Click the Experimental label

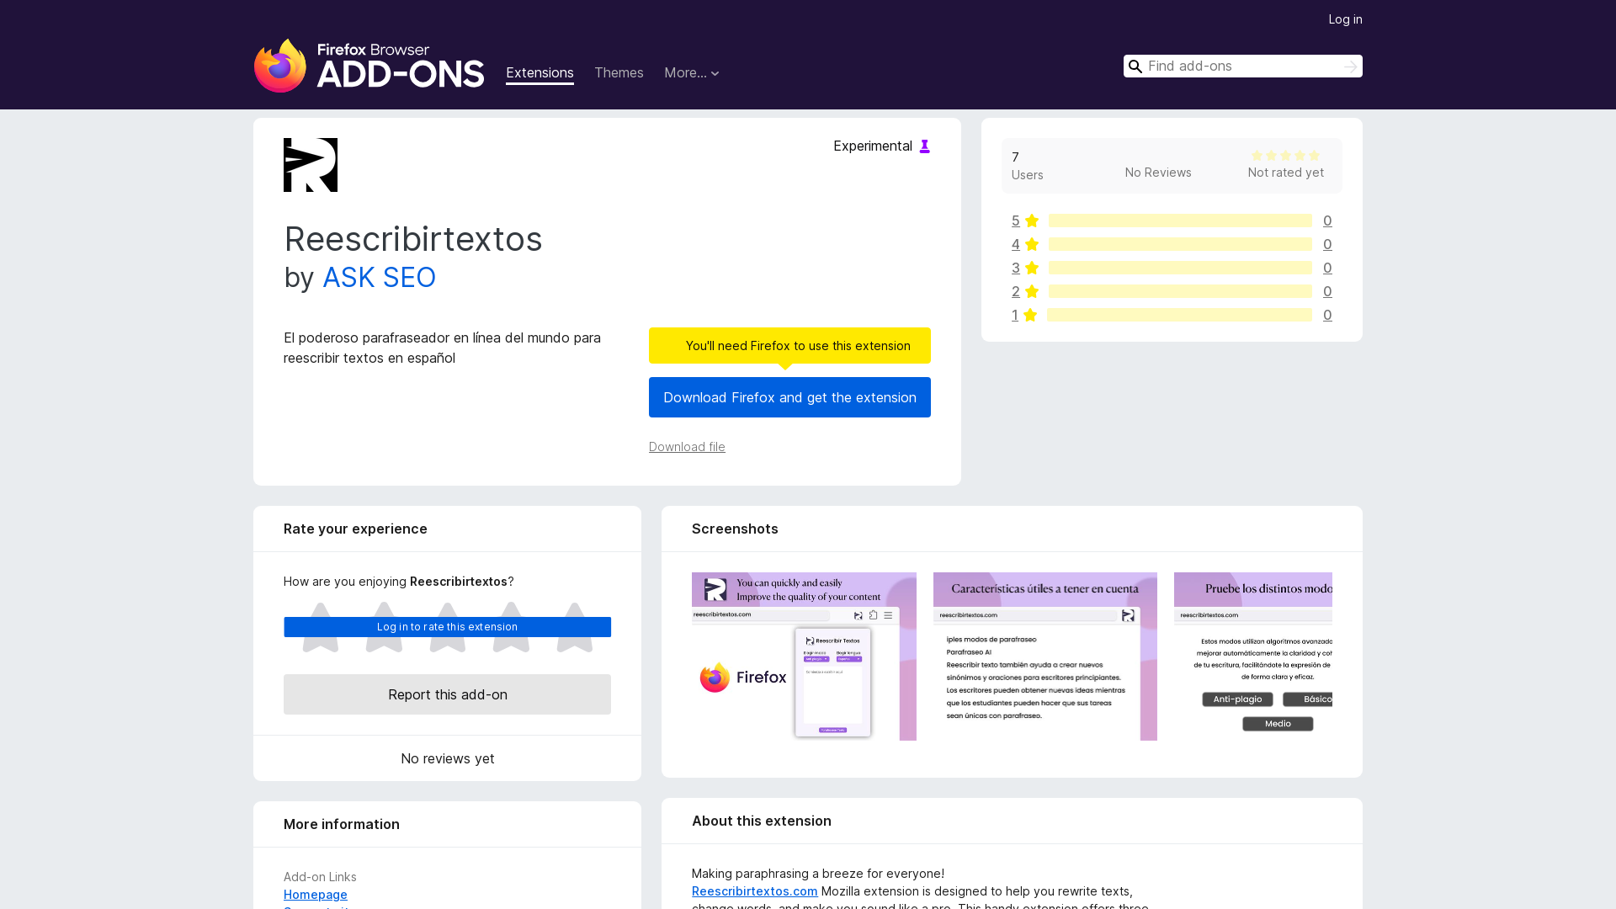coord(873,146)
